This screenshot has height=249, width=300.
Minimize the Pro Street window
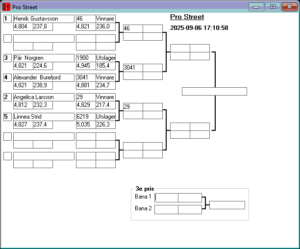(x=256, y=7)
